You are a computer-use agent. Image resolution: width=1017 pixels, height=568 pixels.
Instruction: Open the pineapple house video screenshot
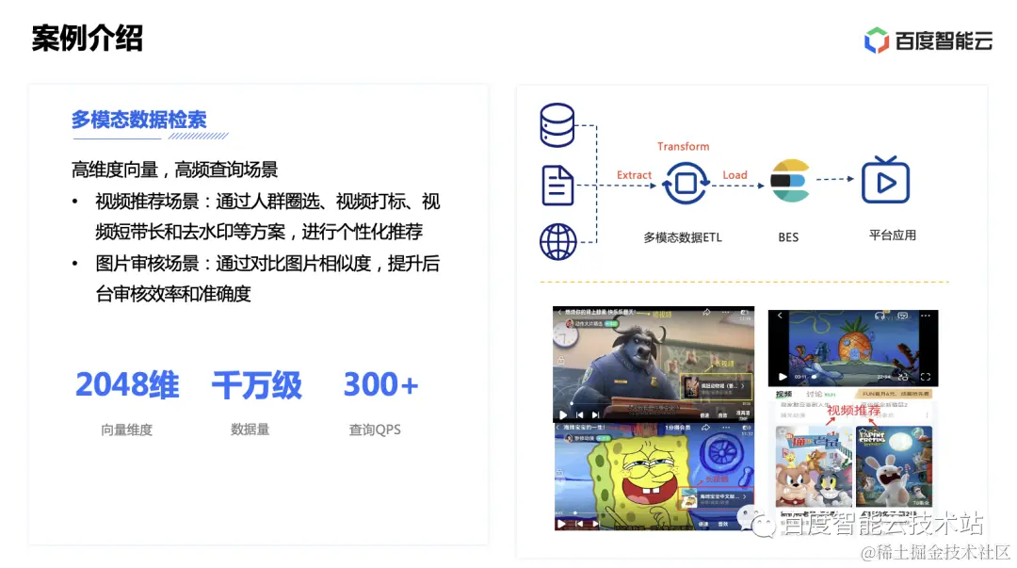click(853, 348)
